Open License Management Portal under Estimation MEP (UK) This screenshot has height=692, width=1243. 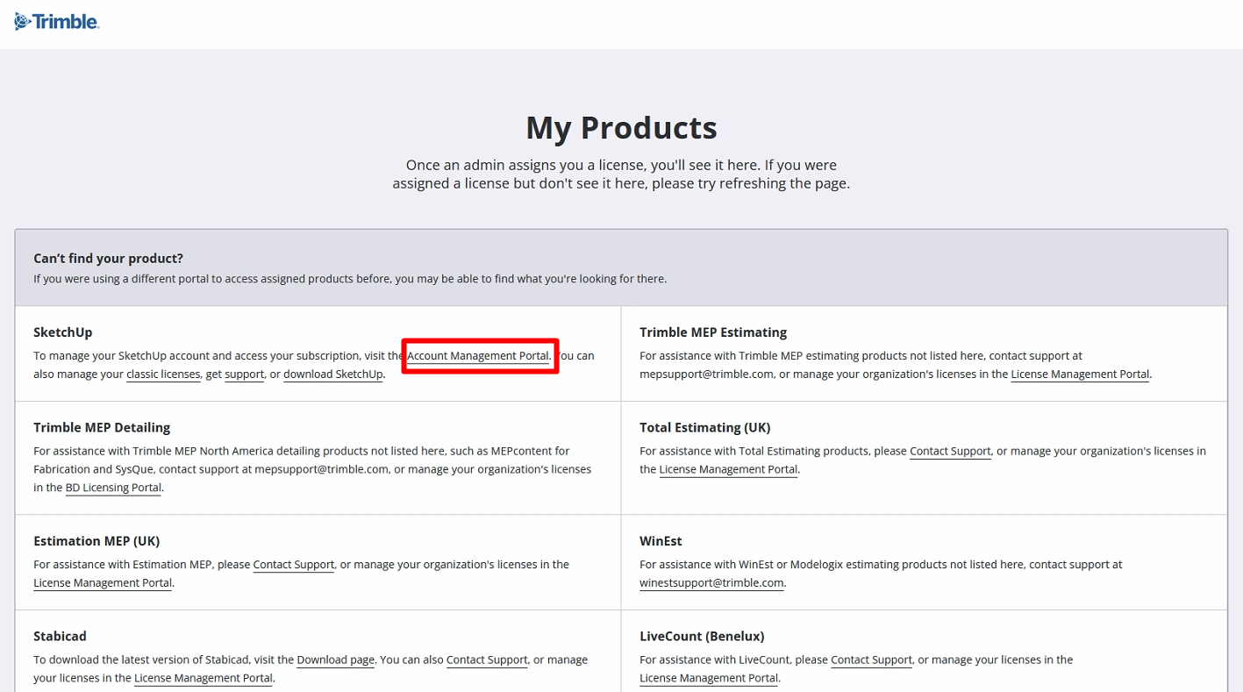coord(103,583)
